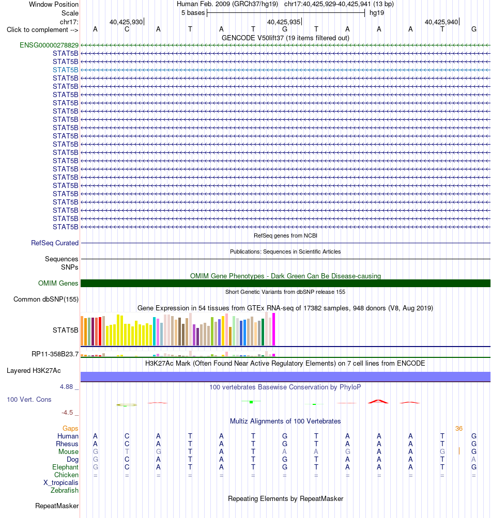Click the Multiz Alignments of 100 Vertebrates title

click(285, 421)
